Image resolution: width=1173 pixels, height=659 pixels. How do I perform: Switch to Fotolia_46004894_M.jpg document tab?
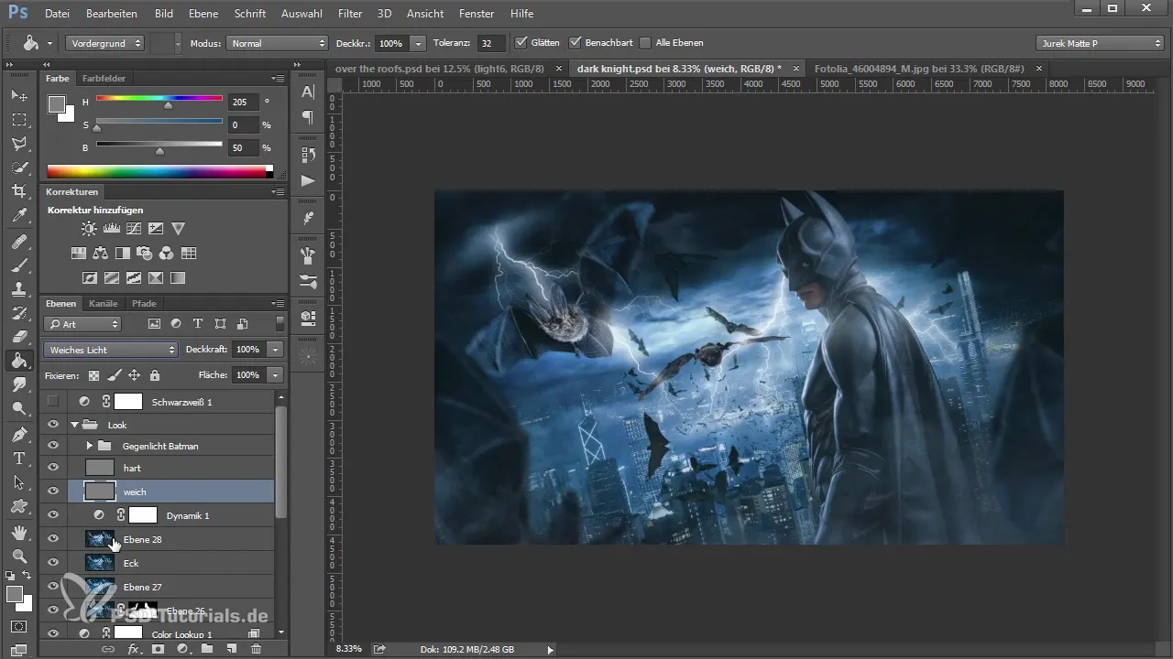(x=918, y=69)
